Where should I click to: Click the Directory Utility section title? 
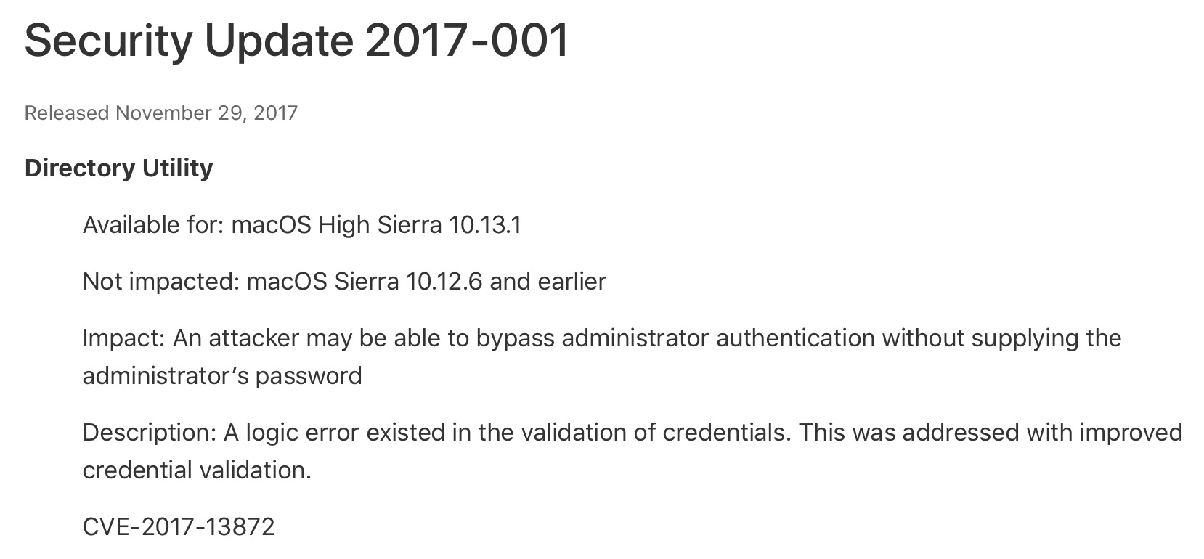click(119, 168)
